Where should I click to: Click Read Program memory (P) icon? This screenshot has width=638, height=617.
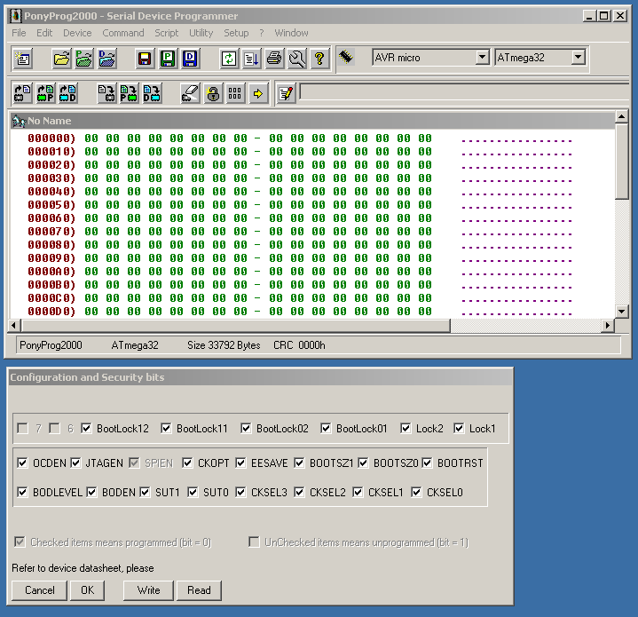(45, 93)
